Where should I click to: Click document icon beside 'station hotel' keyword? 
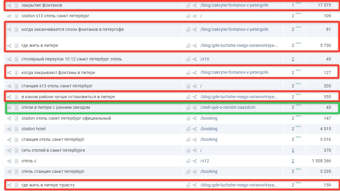(x=17, y=129)
